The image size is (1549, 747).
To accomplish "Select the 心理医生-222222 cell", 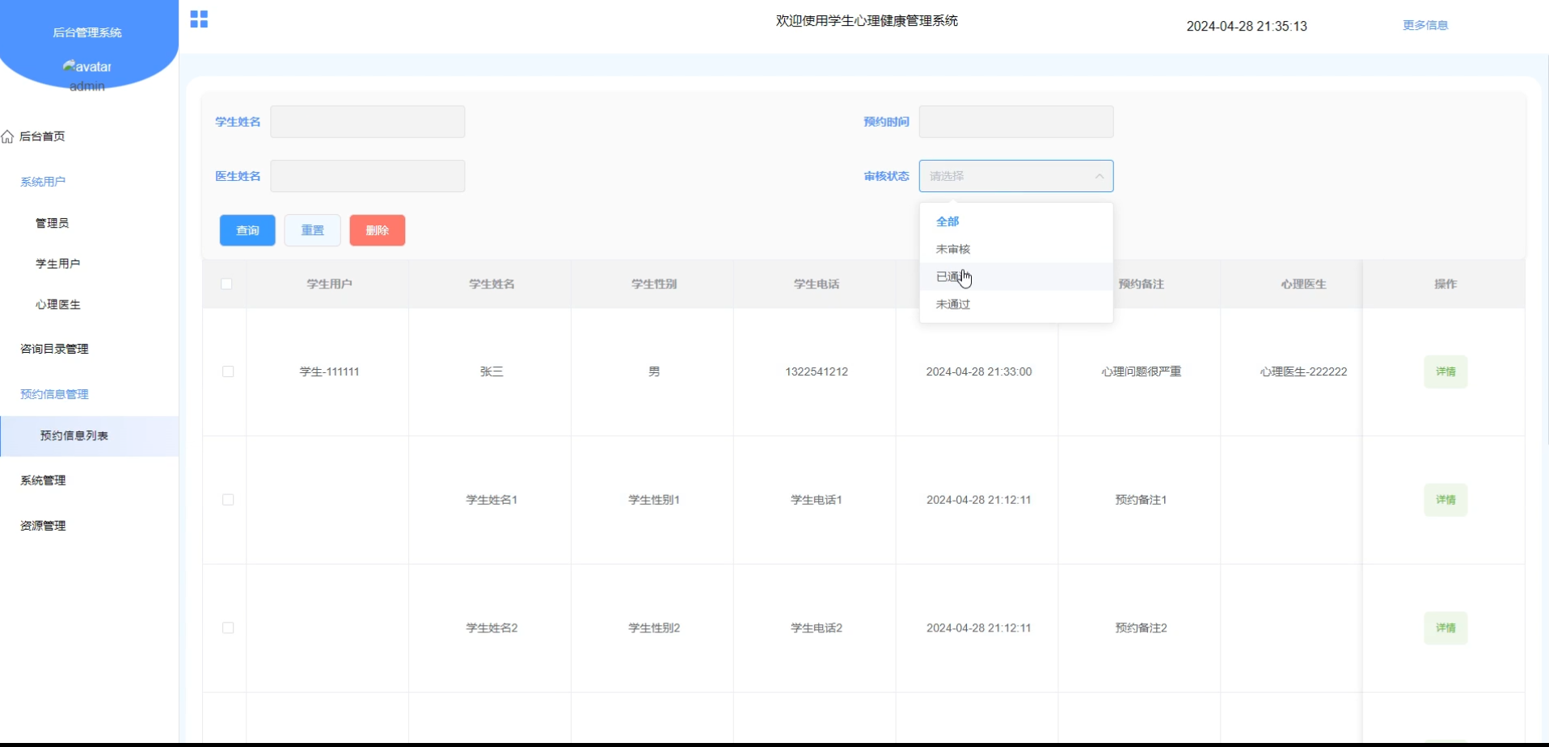I will pos(1303,371).
